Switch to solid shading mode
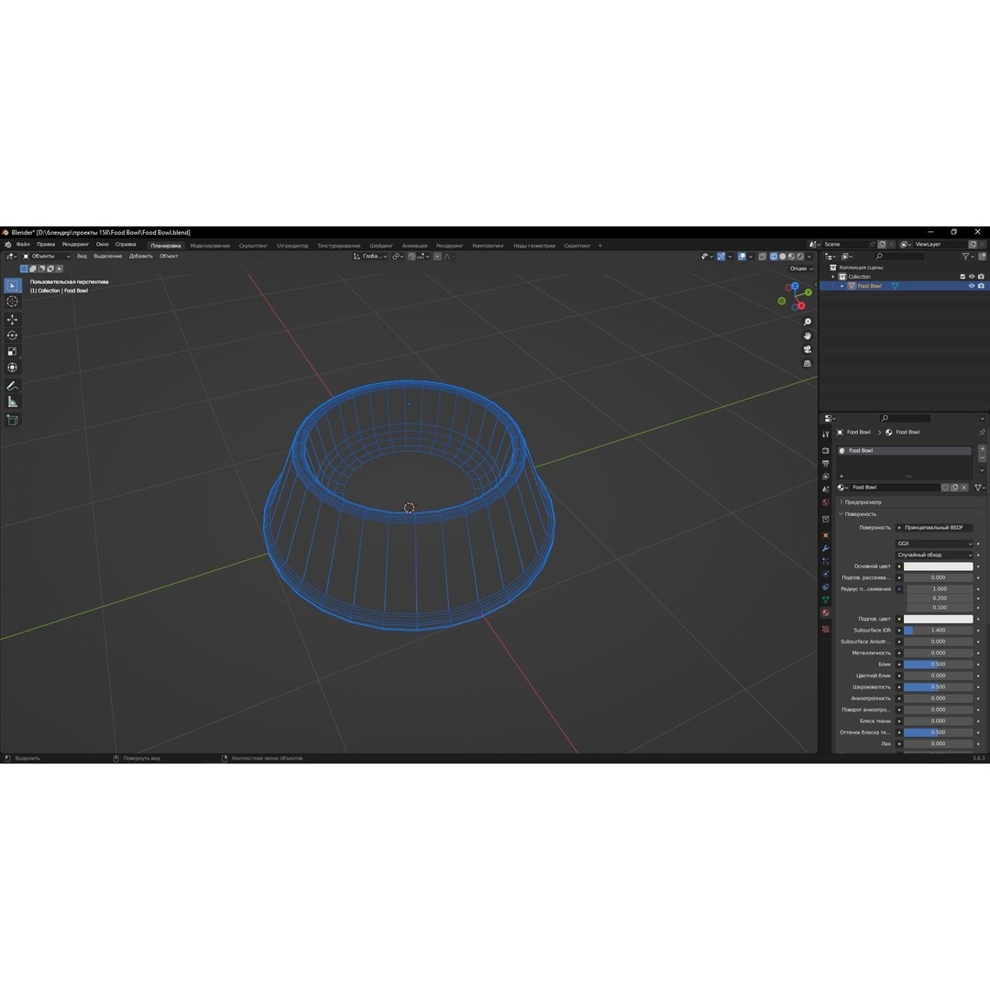Image resolution: width=990 pixels, height=990 pixels. coord(782,257)
